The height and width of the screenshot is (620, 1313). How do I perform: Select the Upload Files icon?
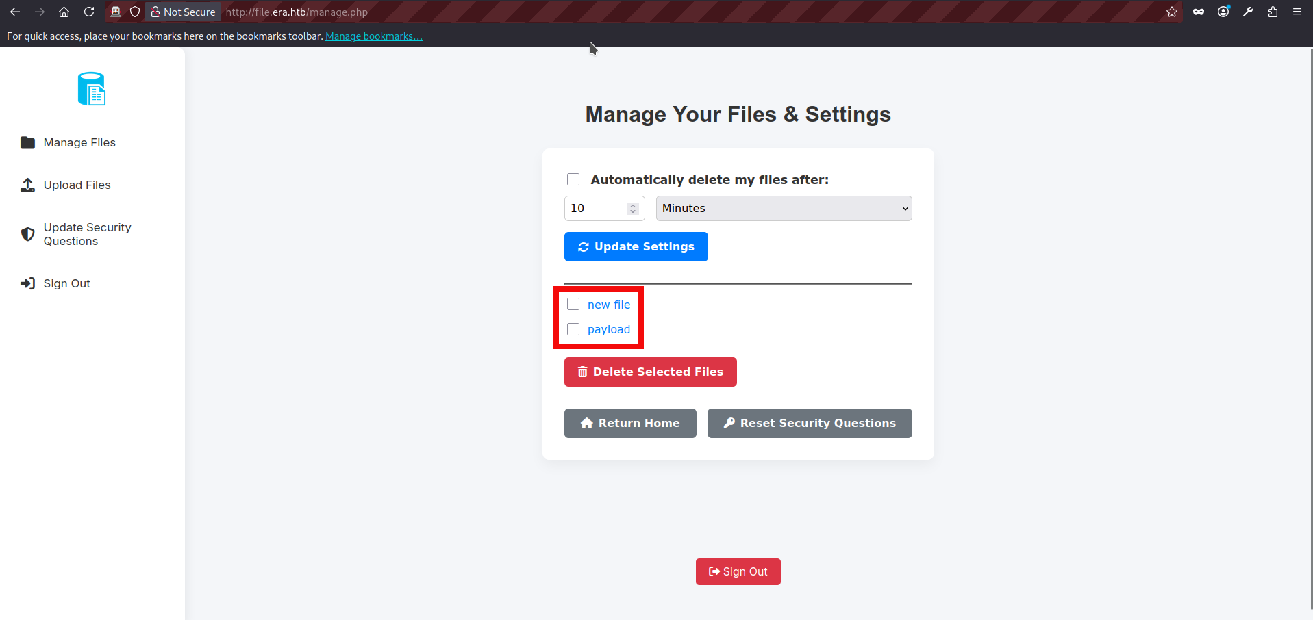[x=27, y=185]
